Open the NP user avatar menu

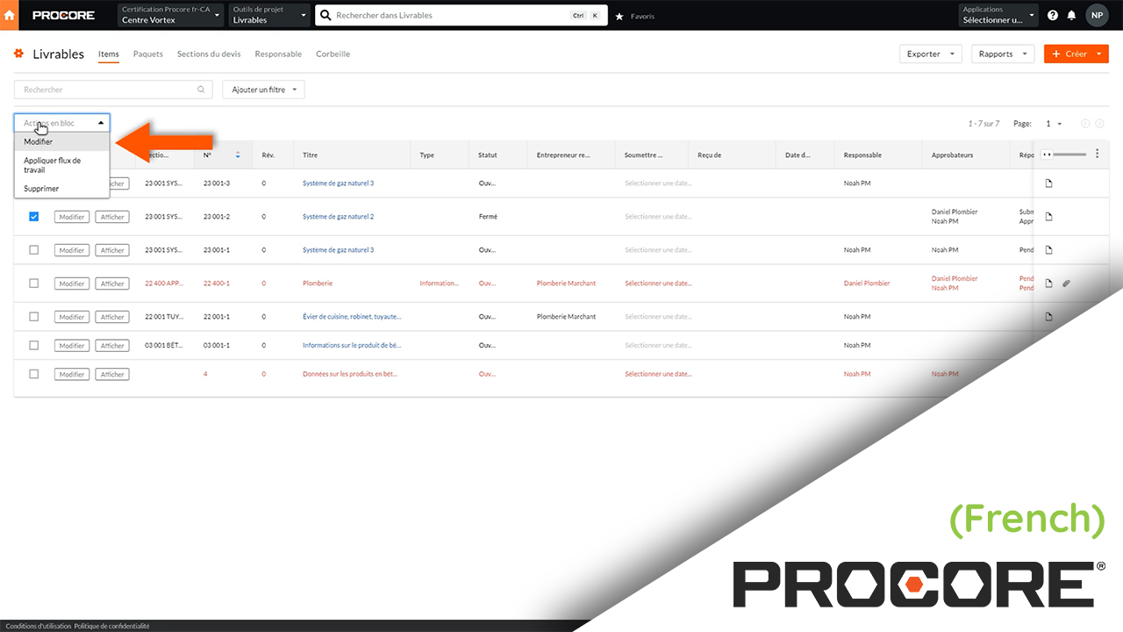pos(1097,15)
